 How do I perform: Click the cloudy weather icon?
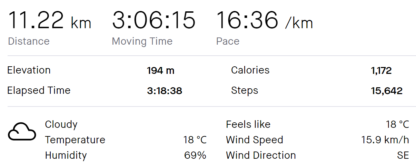[22, 132]
